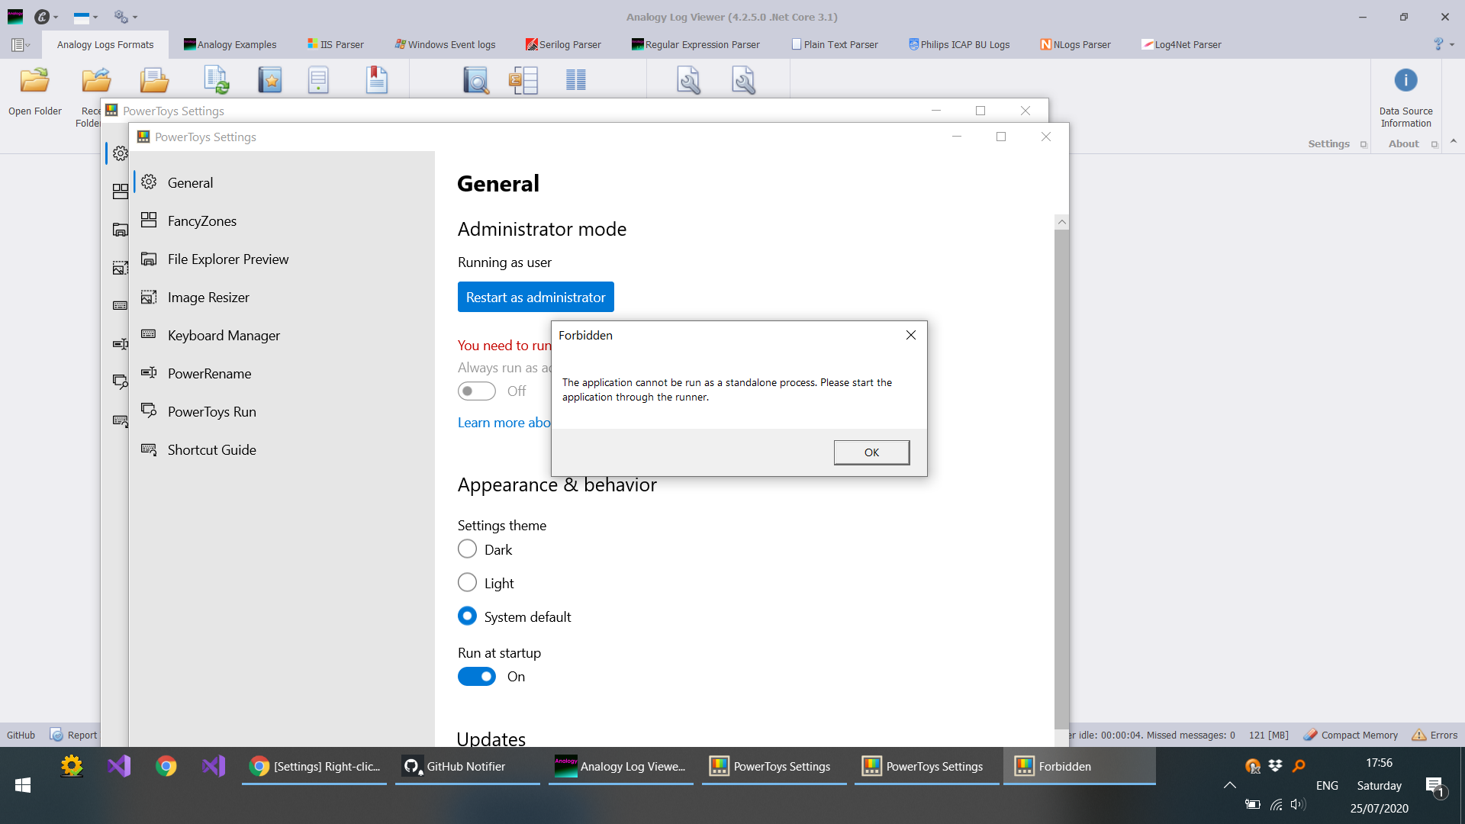Click Restart as administrator button
The width and height of the screenshot is (1465, 824).
[x=535, y=298]
